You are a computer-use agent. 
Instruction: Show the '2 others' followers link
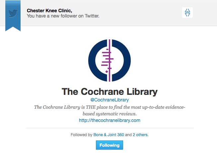pos(140,135)
